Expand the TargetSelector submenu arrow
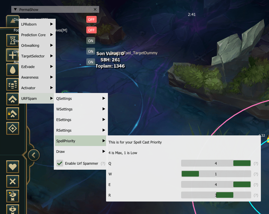Screen dimensions: 269x214 52,56
